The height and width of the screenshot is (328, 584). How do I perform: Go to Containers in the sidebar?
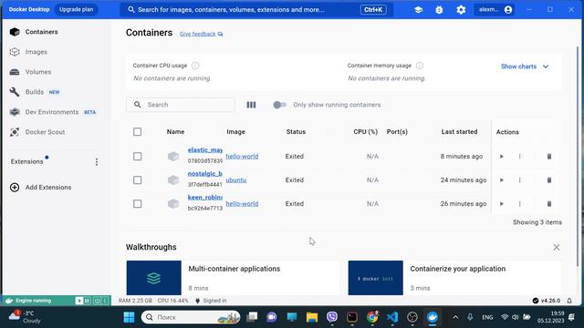coord(41,32)
